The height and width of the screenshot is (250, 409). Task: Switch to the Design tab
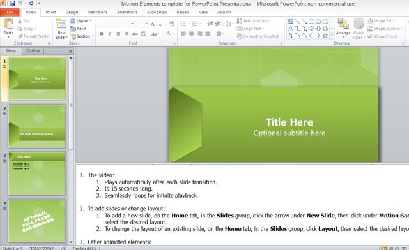72,12
